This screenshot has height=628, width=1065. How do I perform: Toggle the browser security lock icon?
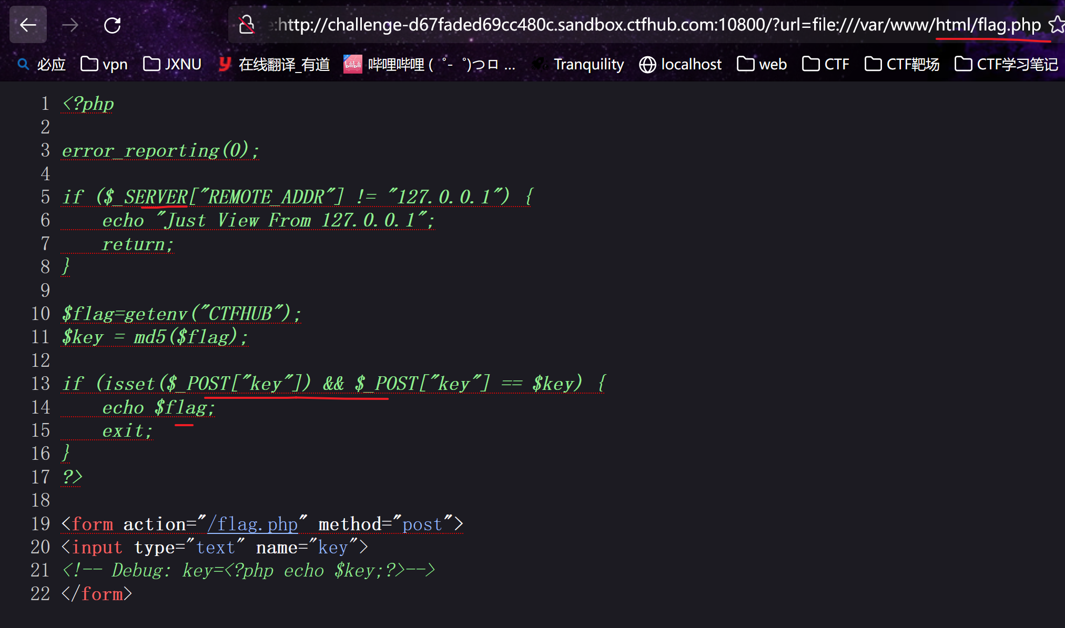pos(246,25)
